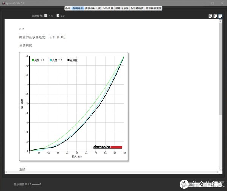This screenshot has height=191, width=227.
Task: Click the zoom in magnifier icon
Action: [210, 16]
